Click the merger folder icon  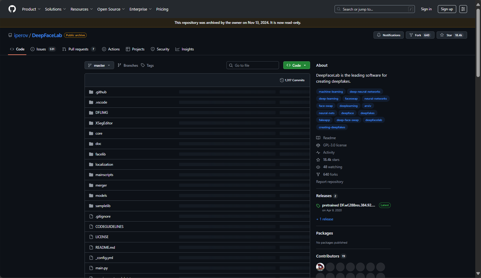(x=91, y=185)
